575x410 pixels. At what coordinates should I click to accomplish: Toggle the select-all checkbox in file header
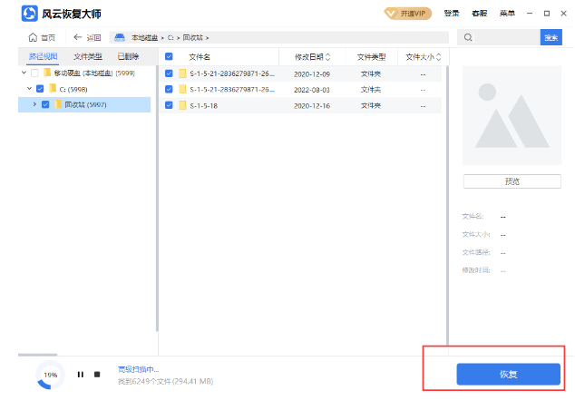pyautogui.click(x=169, y=56)
